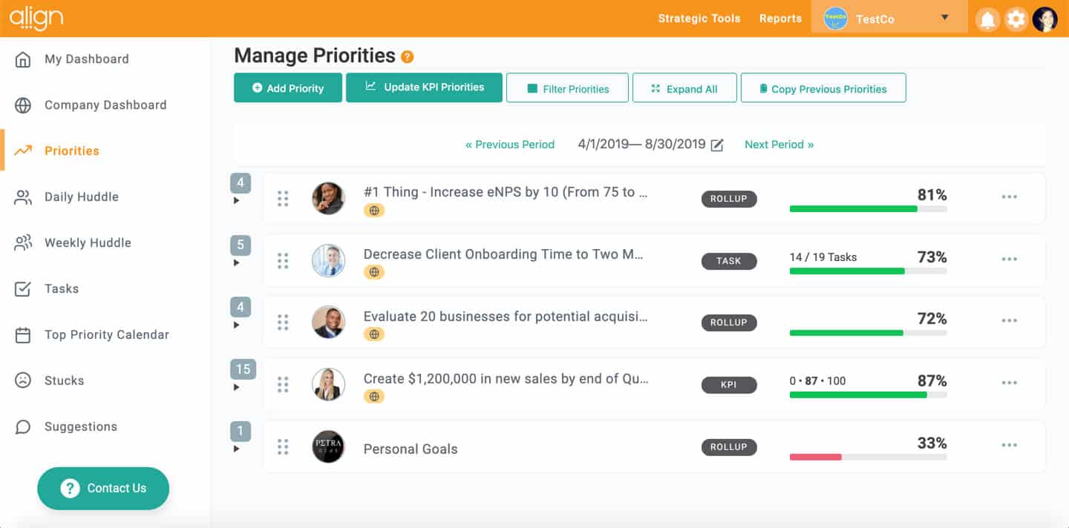Screen dimensions: 1069x528
Task: Open the settings gear icon
Action: coord(1016,19)
